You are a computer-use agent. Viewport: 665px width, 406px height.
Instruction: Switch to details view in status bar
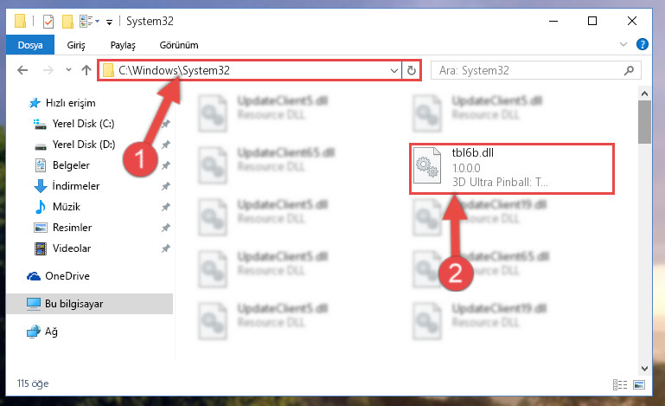[x=620, y=384]
